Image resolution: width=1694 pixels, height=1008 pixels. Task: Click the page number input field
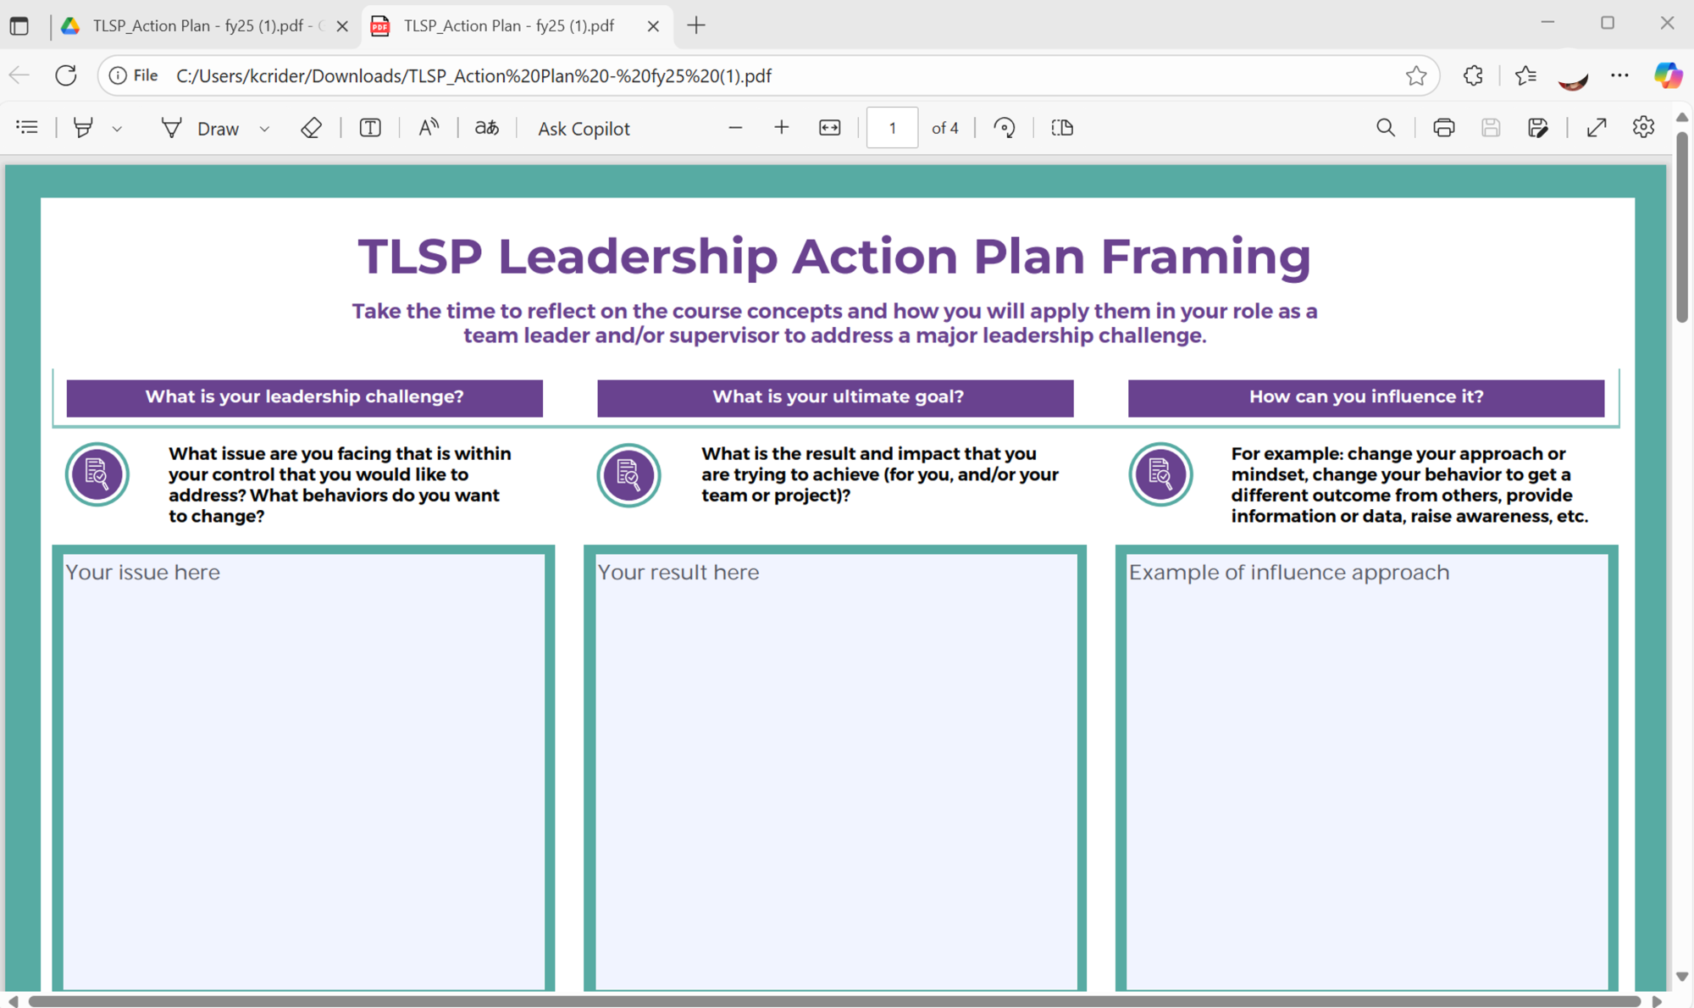click(892, 128)
